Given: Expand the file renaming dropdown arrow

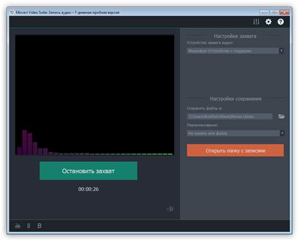Looking at the screenshot, I should [282, 133].
